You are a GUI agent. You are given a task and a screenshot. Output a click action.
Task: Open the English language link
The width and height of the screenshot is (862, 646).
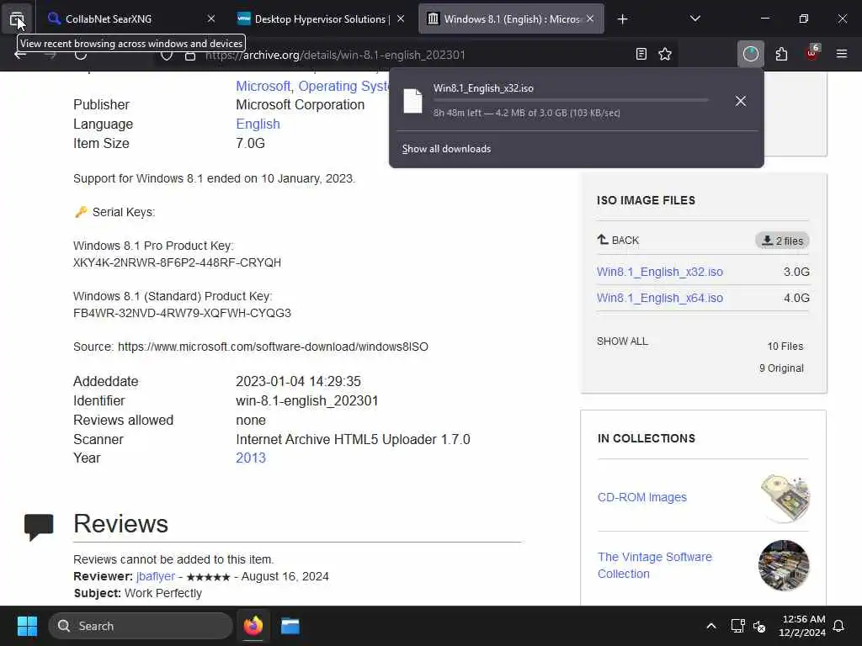(258, 124)
